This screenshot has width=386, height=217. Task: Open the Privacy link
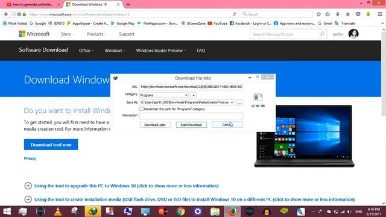[x=30, y=159]
